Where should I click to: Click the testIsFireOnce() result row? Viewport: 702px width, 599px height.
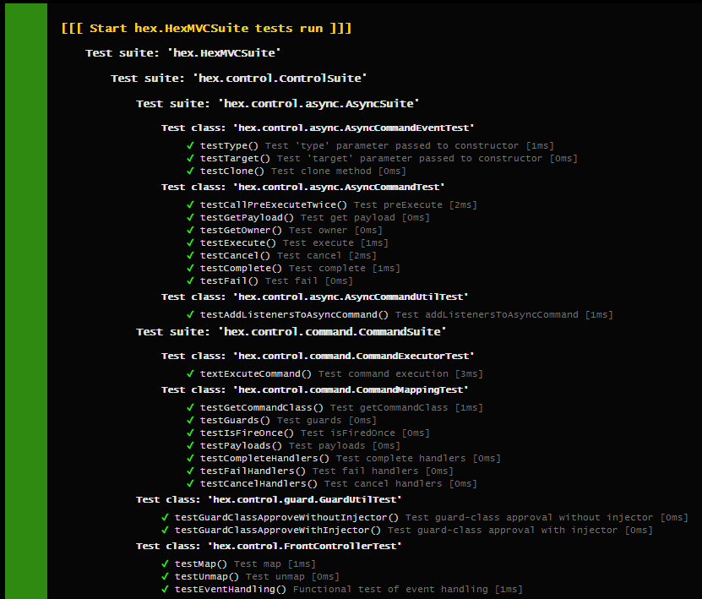[308, 433]
